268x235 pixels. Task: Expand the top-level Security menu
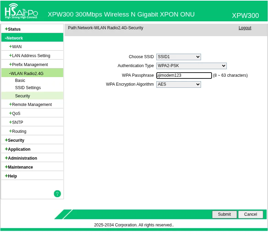14,140
